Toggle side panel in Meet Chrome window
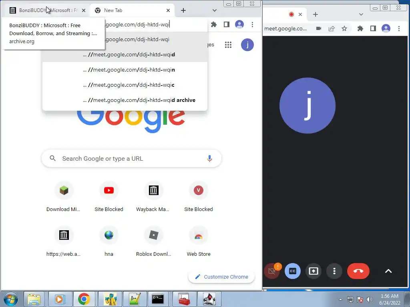Viewport: 410px width, 307px height. click(x=373, y=28)
